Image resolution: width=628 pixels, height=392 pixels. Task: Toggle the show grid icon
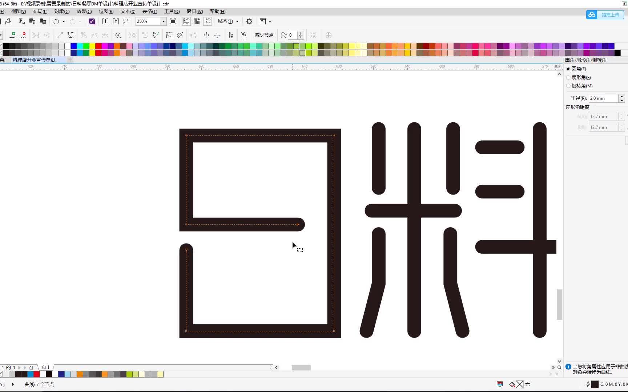point(197,21)
